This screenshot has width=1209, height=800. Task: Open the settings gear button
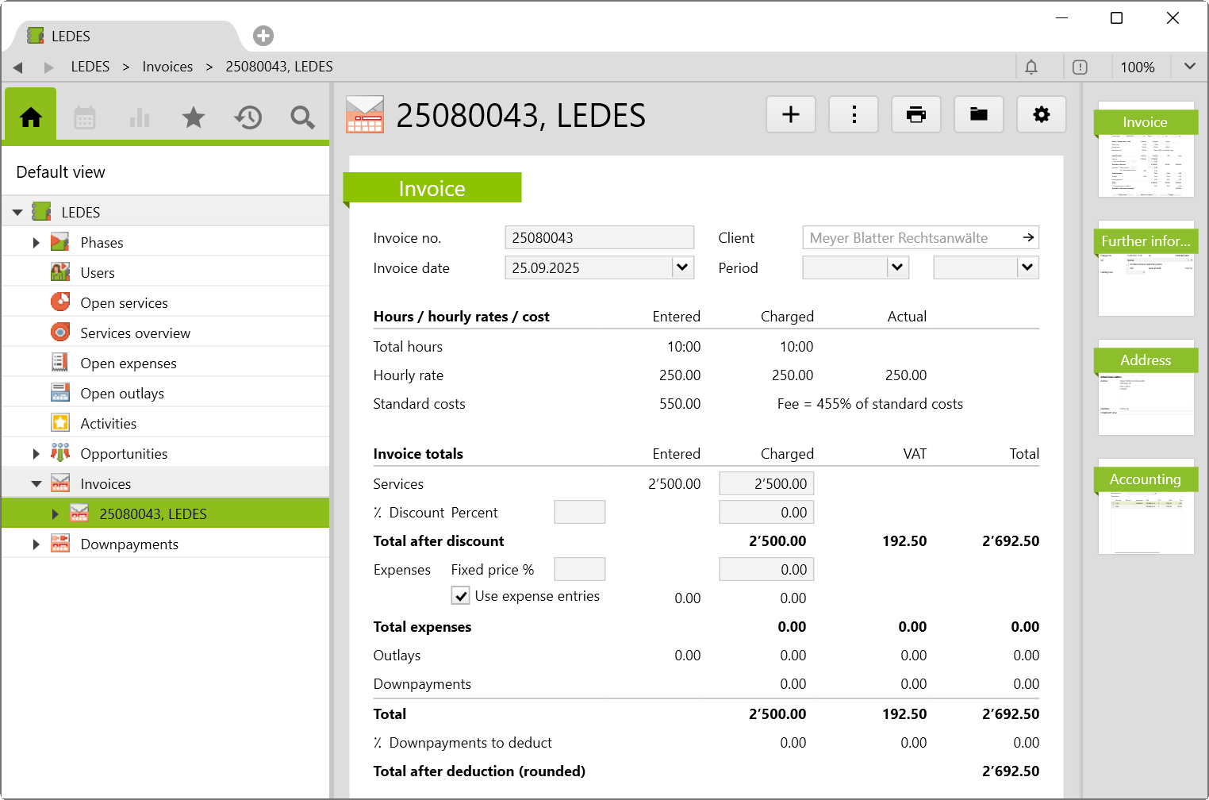tap(1041, 115)
